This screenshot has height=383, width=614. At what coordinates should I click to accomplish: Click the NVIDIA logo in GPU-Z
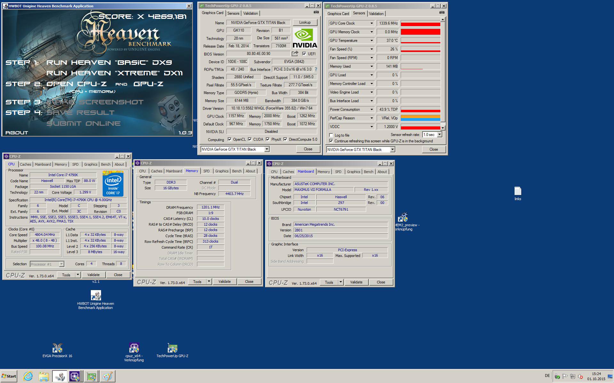305,38
